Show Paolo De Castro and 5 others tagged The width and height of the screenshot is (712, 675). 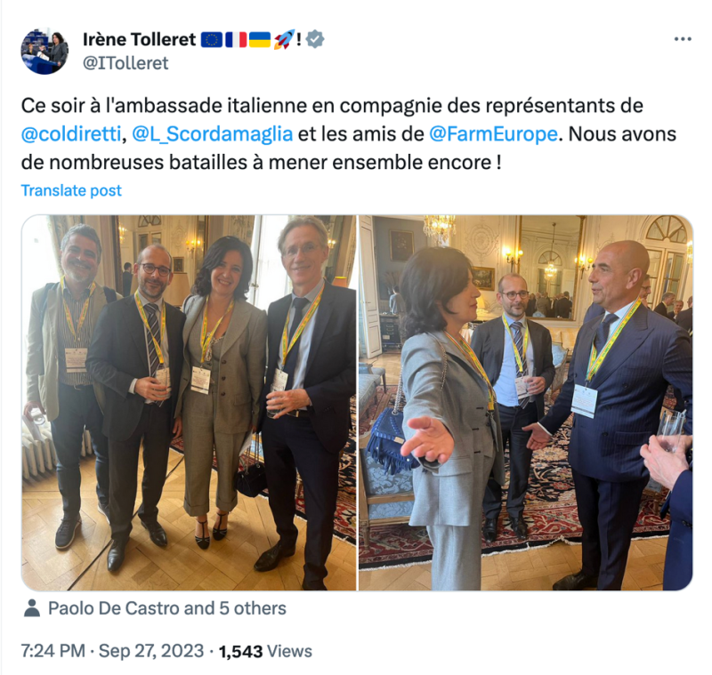pos(167,608)
